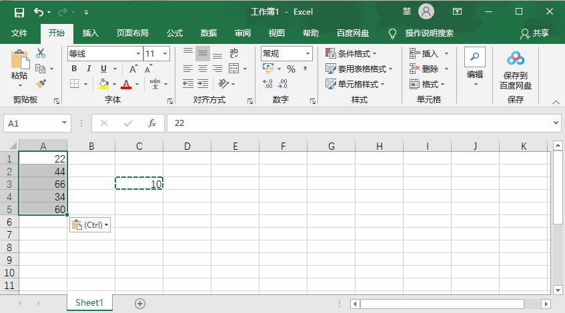Viewport: 565px width, 313px height.
Task: Click the 条件格式 button
Action: (x=351, y=53)
